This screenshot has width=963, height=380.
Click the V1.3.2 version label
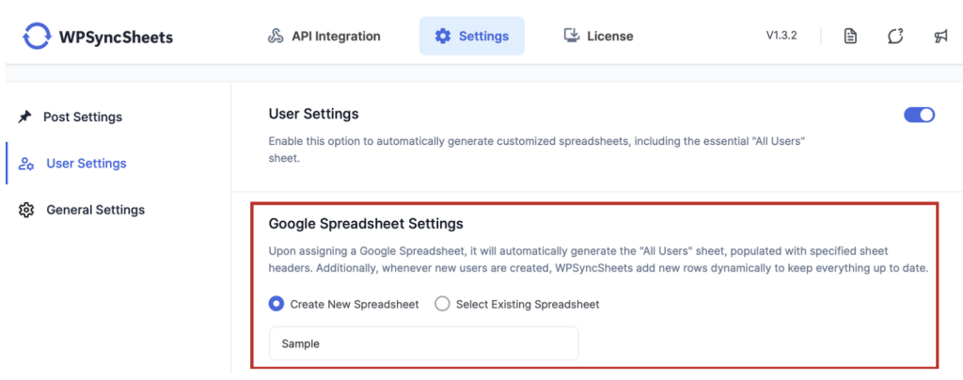781,36
